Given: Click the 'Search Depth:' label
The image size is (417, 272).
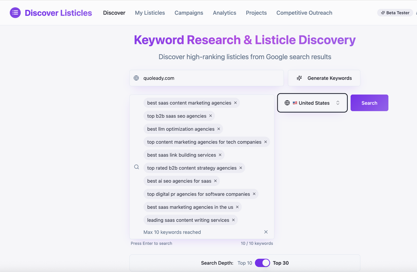Looking at the screenshot, I should (217, 263).
